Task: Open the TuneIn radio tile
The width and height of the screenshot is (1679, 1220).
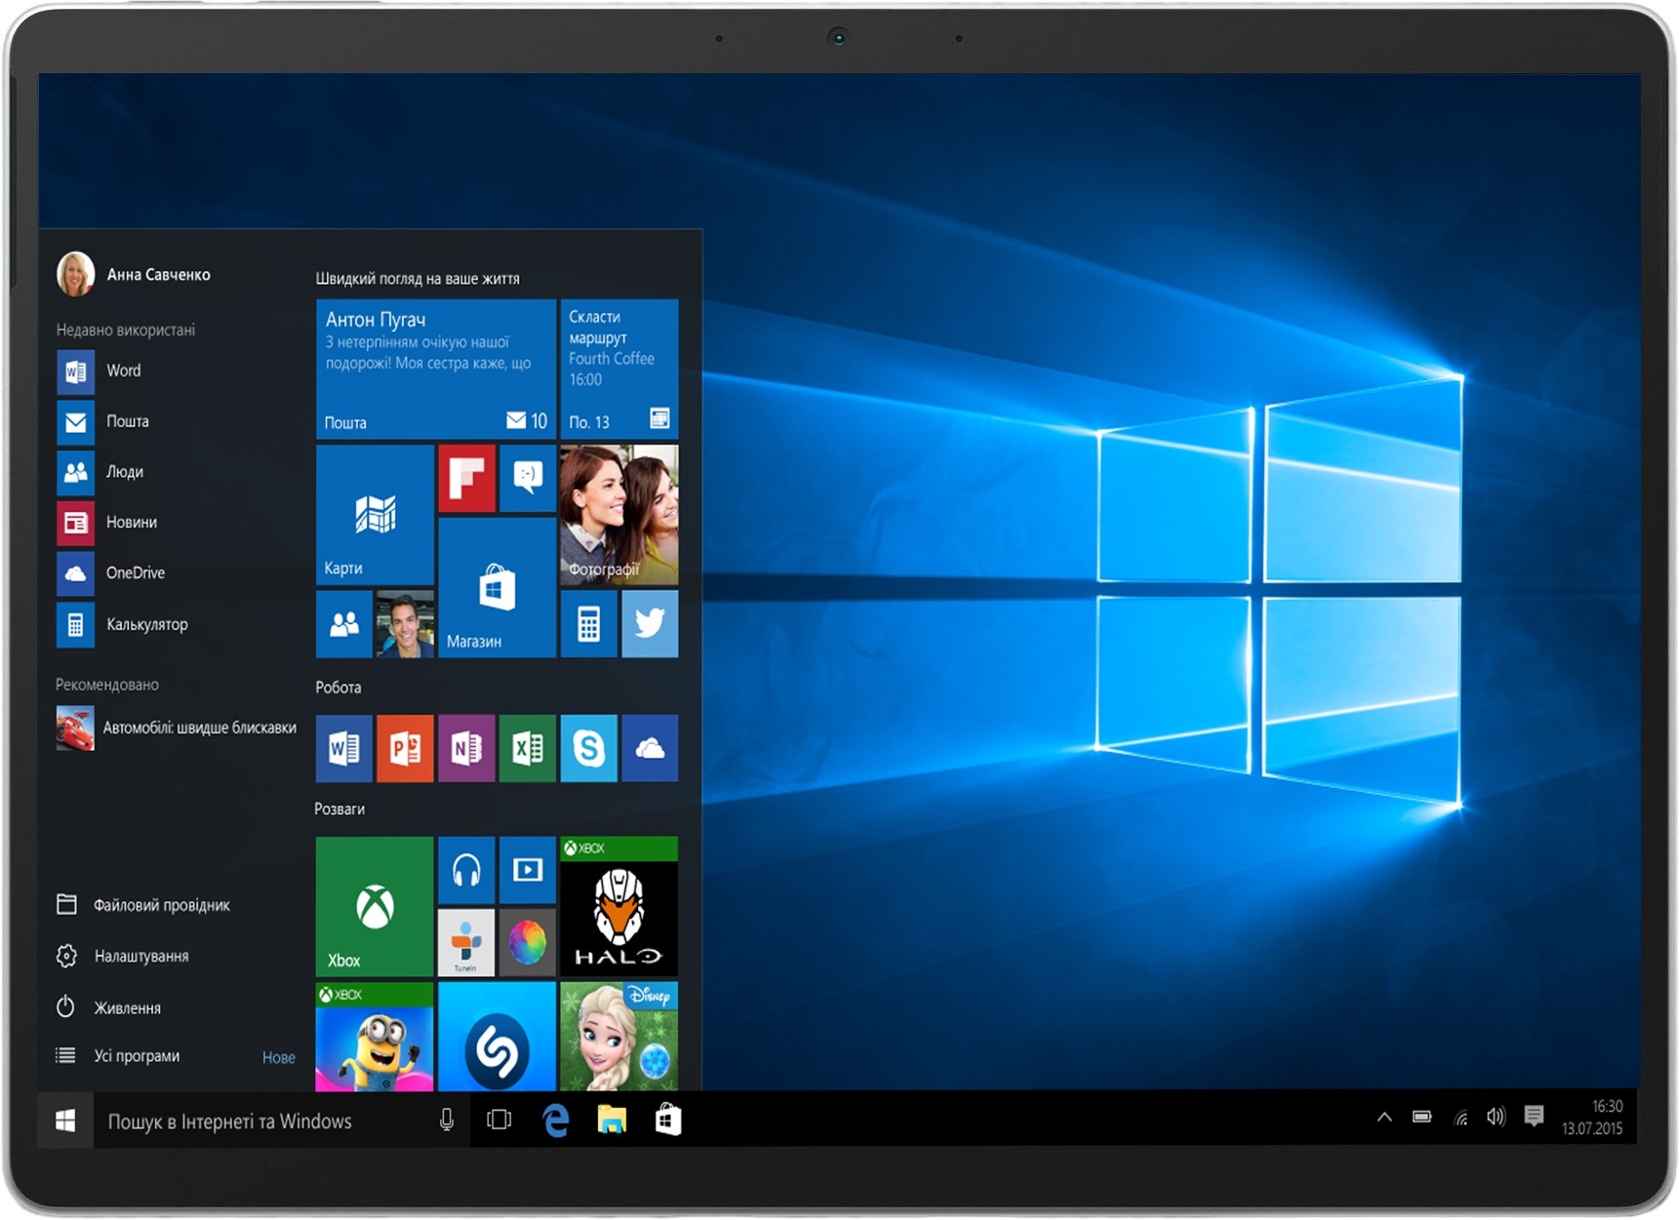Action: click(x=466, y=942)
